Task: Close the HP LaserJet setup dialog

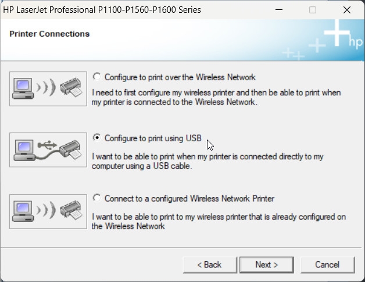Action: 347,10
